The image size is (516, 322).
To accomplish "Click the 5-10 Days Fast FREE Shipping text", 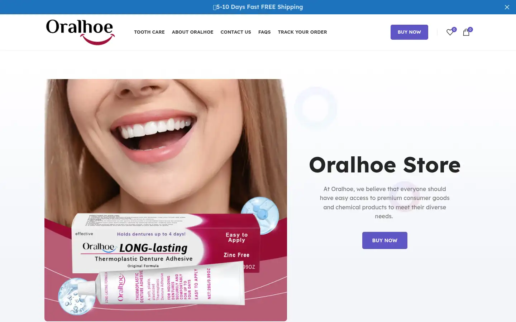I will 258,7.
